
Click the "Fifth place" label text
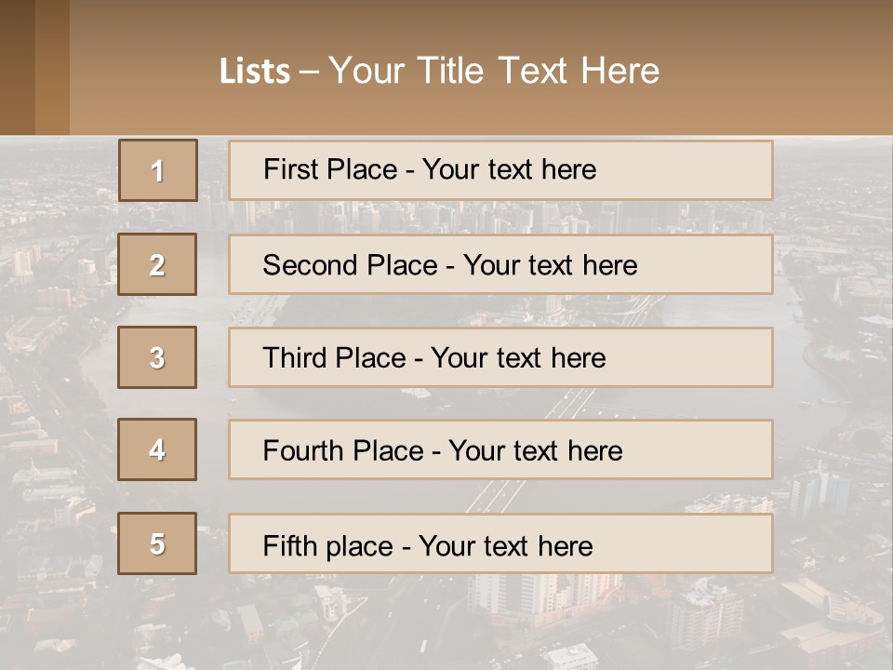[327, 545]
